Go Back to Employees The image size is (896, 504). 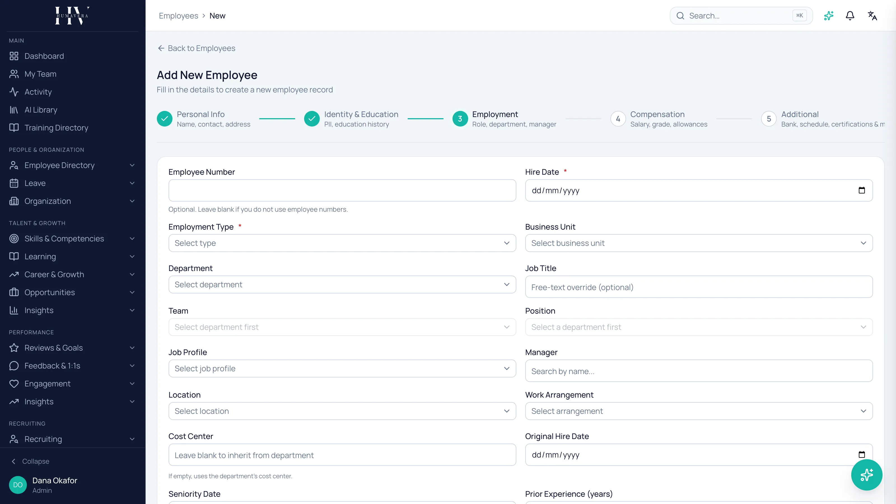click(x=197, y=48)
